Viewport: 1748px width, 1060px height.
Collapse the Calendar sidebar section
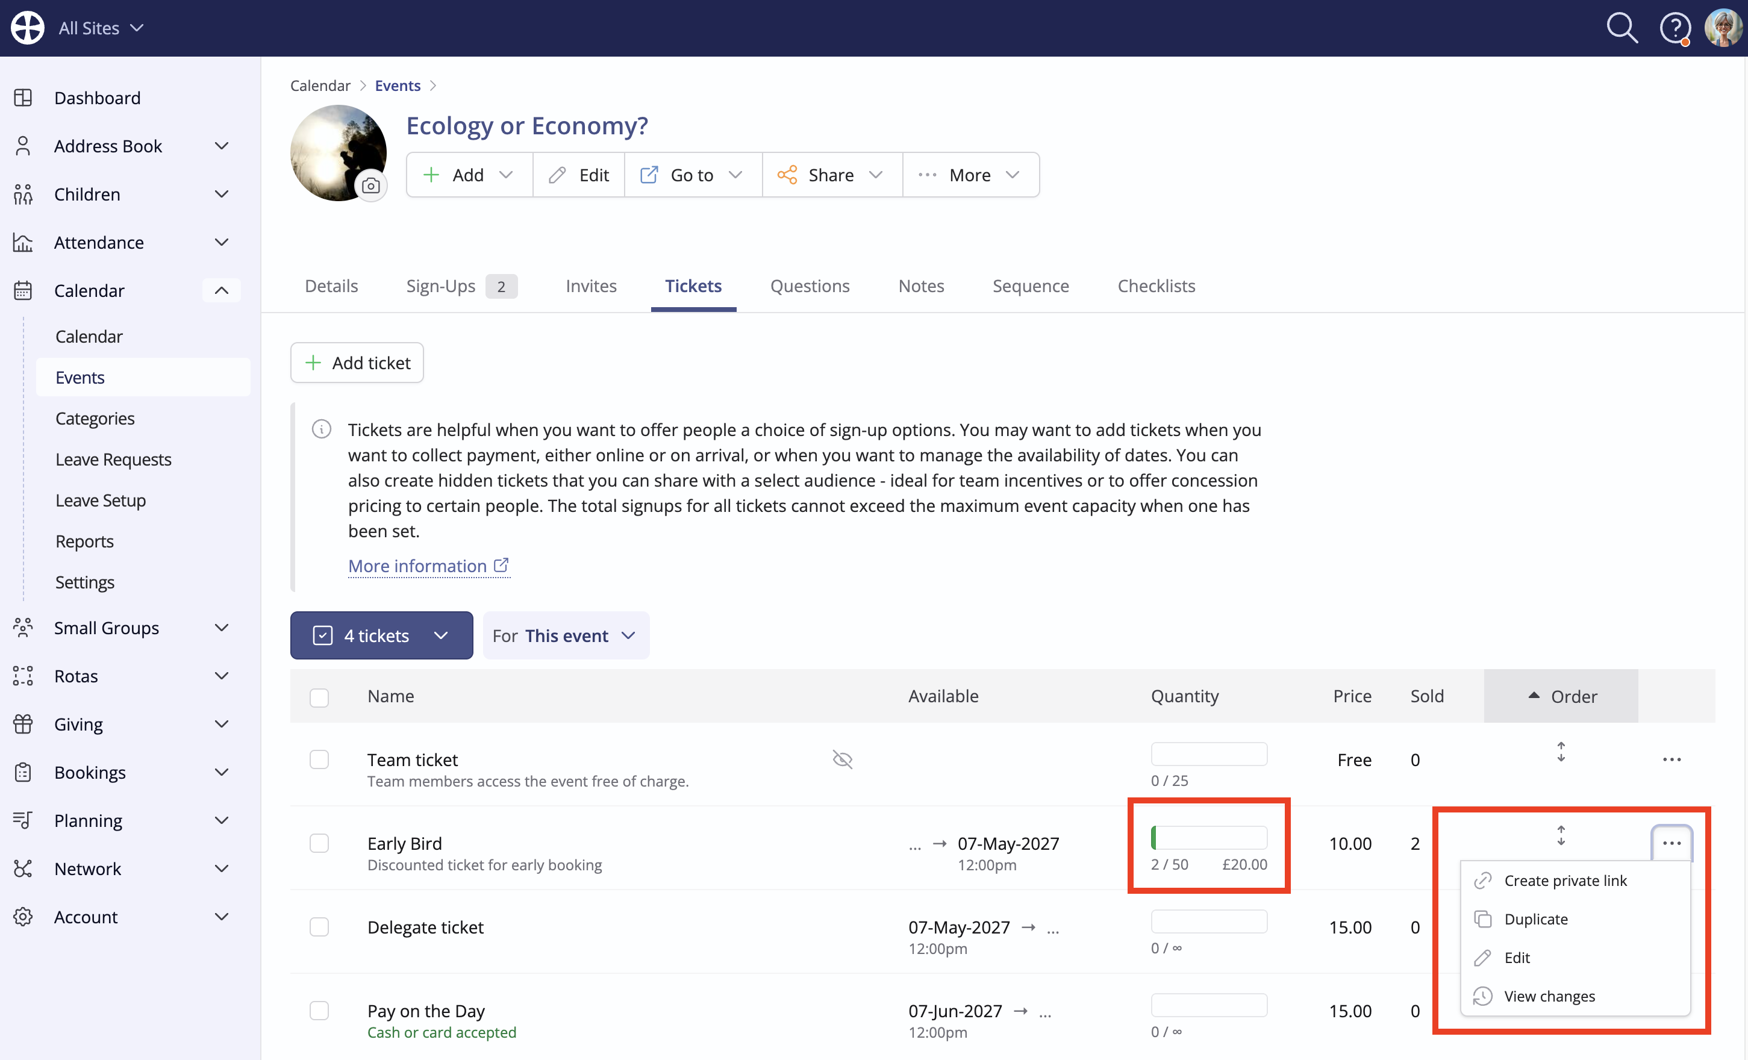point(221,291)
